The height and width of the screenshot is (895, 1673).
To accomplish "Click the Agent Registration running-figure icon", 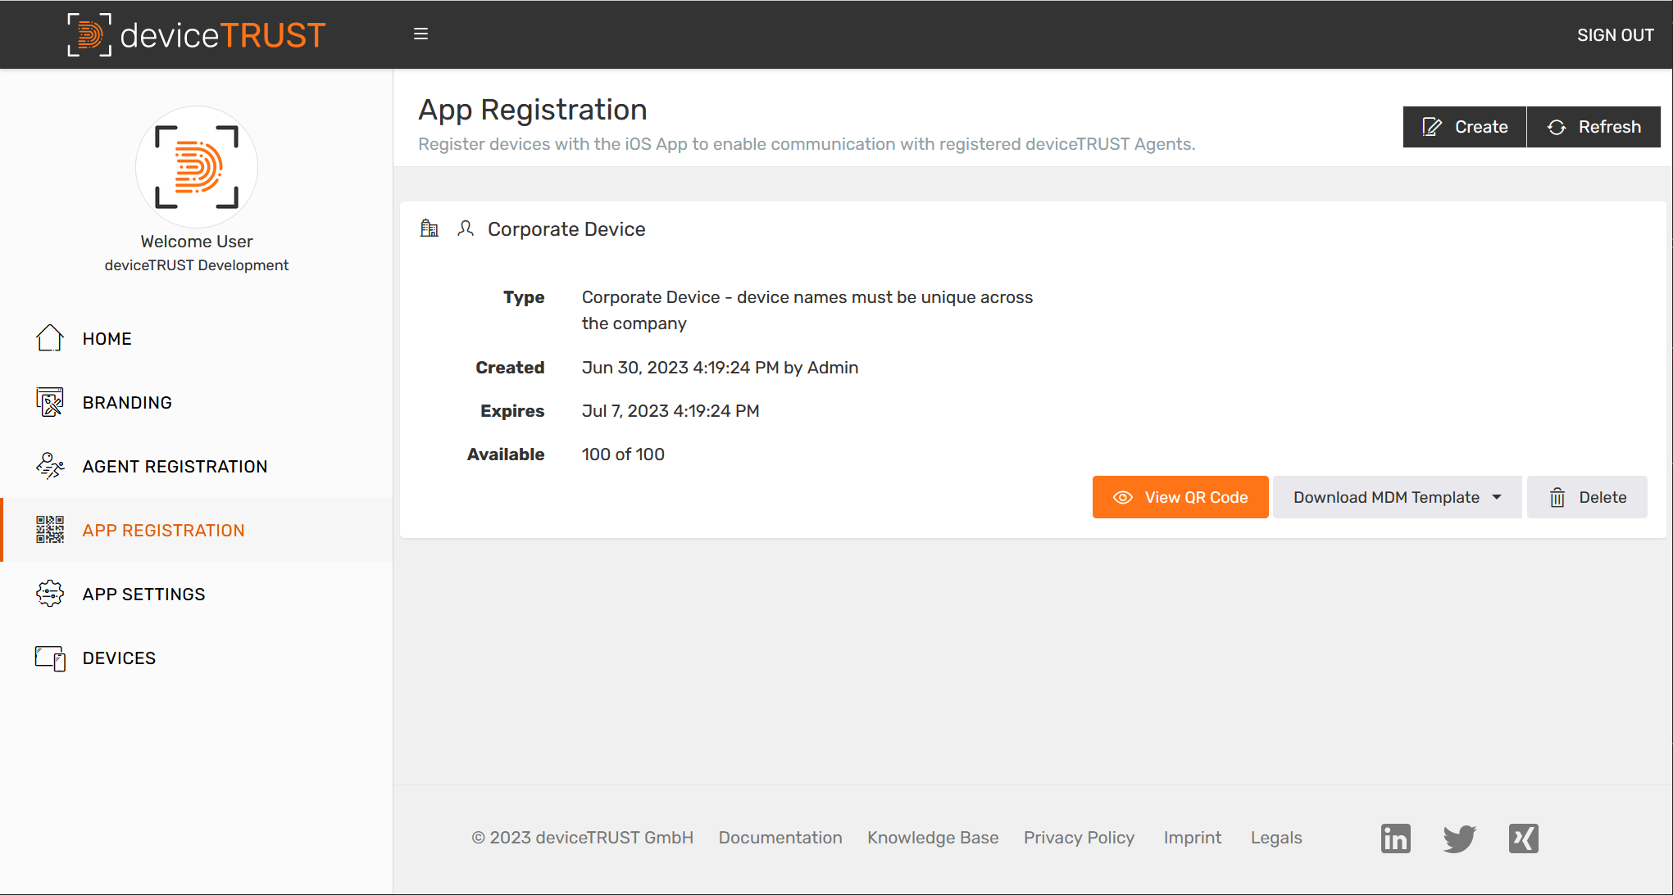I will [49, 465].
